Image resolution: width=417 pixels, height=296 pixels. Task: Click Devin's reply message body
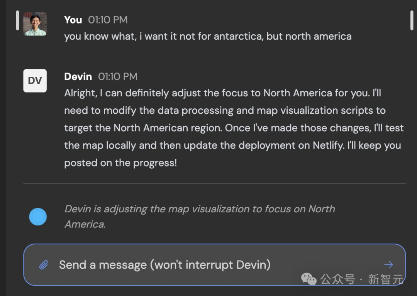click(x=234, y=128)
